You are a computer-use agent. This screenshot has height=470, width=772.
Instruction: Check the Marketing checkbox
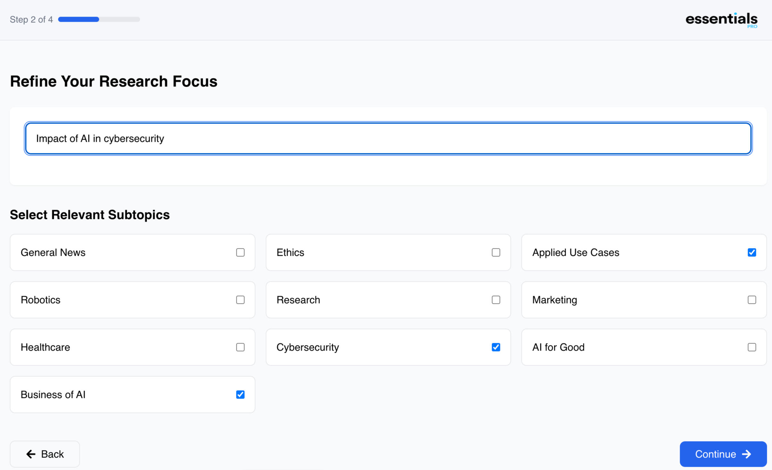tap(751, 300)
